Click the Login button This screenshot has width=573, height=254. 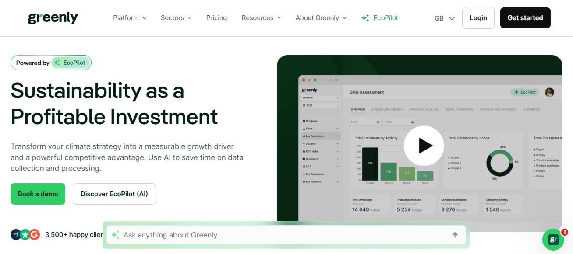click(478, 18)
